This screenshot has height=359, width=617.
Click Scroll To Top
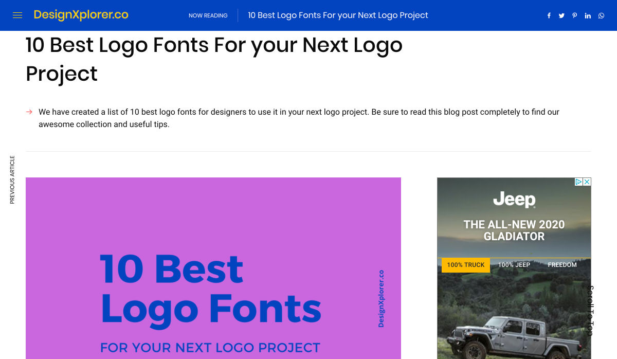[590, 311]
